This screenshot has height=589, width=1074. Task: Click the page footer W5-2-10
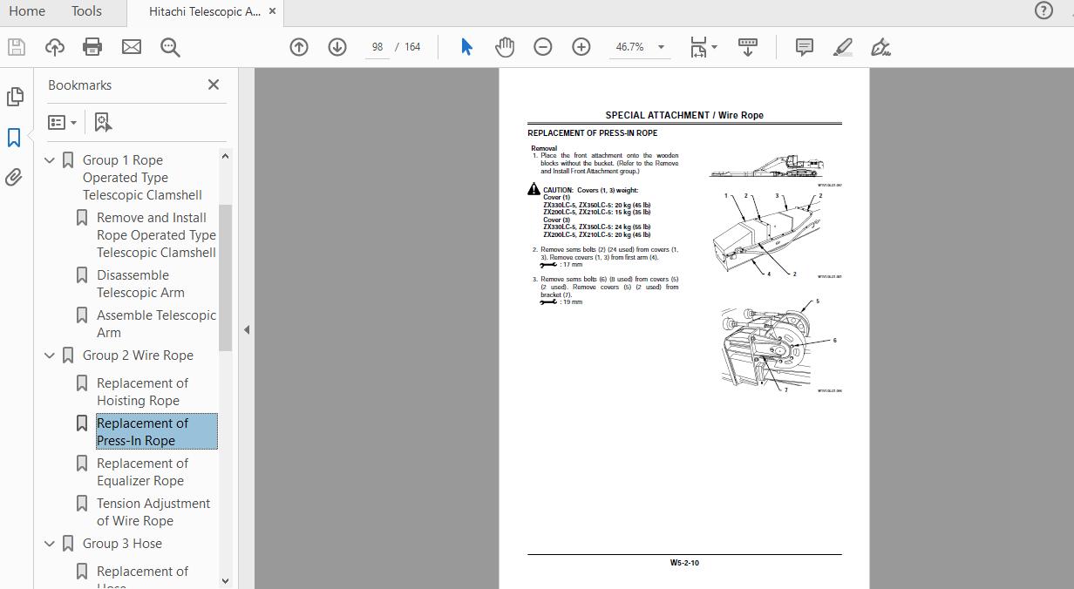coord(684,563)
